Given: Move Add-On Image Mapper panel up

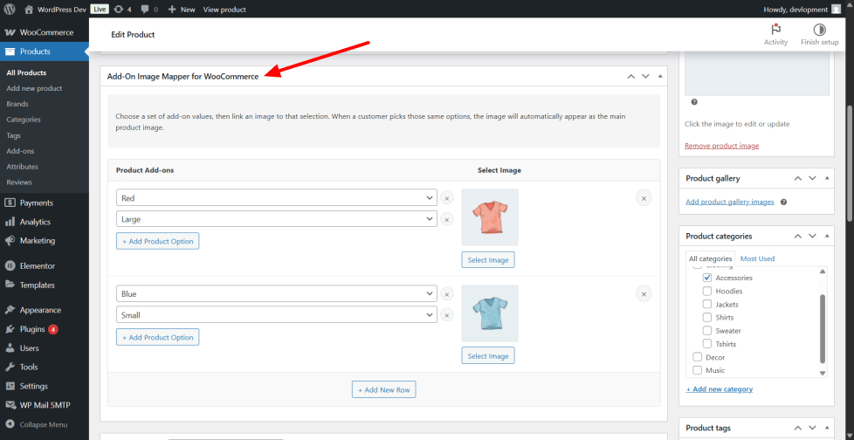Looking at the screenshot, I should [631, 77].
